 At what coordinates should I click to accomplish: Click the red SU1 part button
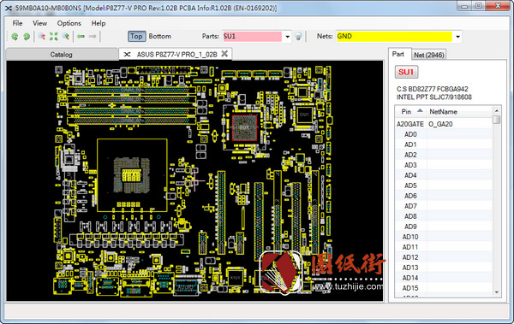point(406,72)
